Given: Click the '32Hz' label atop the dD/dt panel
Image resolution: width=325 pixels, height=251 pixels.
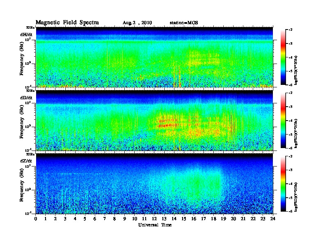Looking at the screenshot, I should (x=30, y=91).
